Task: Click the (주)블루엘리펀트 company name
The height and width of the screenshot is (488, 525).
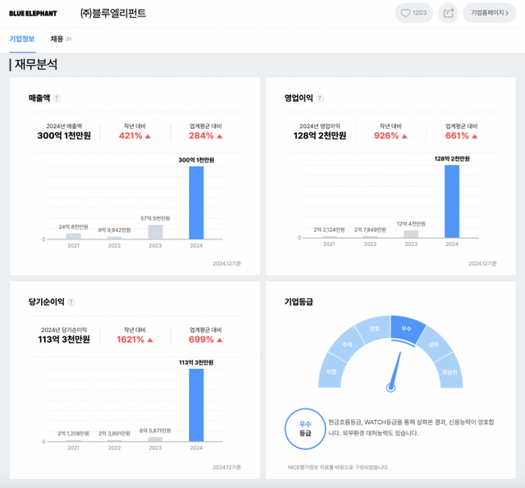Action: point(113,13)
